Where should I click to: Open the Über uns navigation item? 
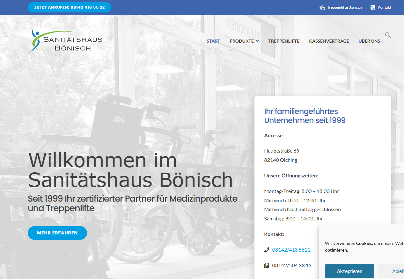point(369,41)
